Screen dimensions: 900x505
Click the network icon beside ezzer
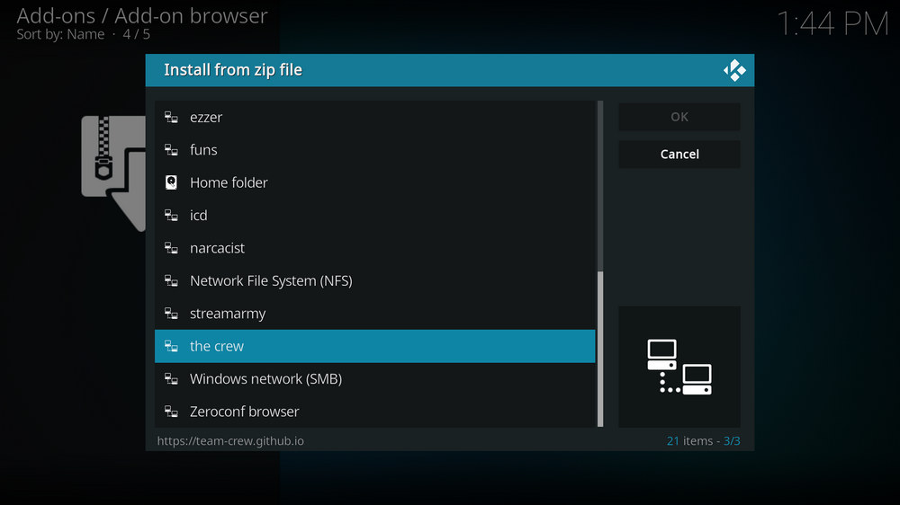(x=171, y=118)
